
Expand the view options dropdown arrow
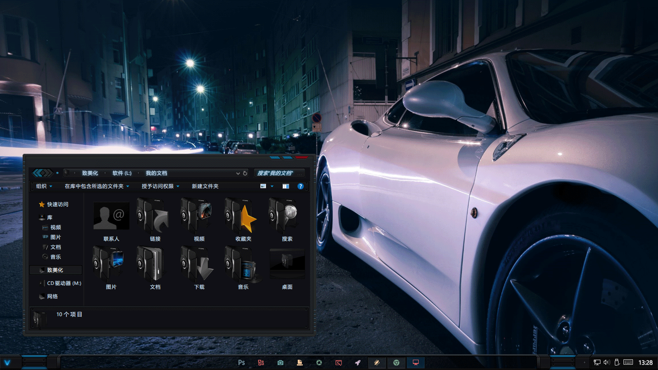tap(272, 186)
